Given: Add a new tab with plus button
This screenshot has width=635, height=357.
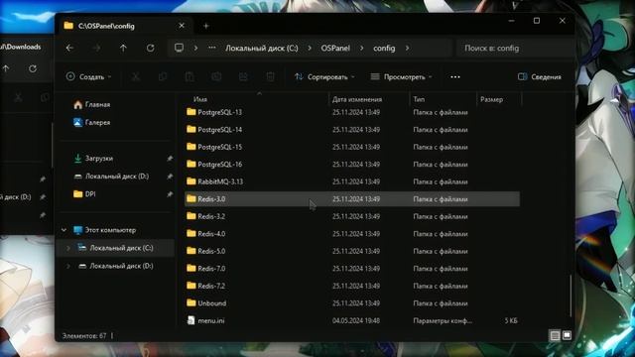Looking at the screenshot, I should pyautogui.click(x=205, y=26).
